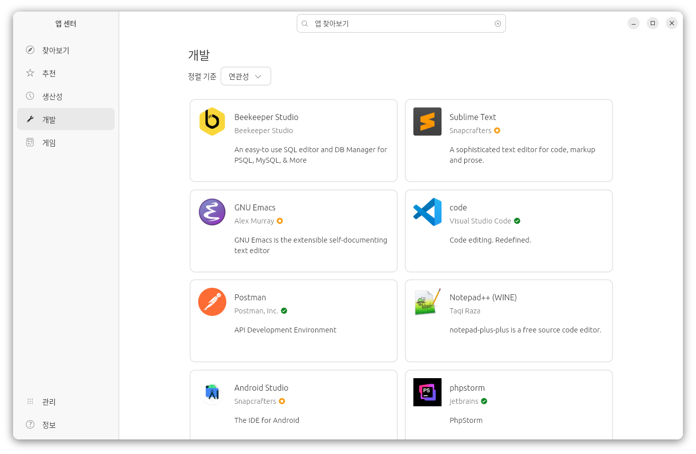Click the Beekeeper Studio SQL editor description
The height and width of the screenshot is (454, 696).
click(311, 155)
